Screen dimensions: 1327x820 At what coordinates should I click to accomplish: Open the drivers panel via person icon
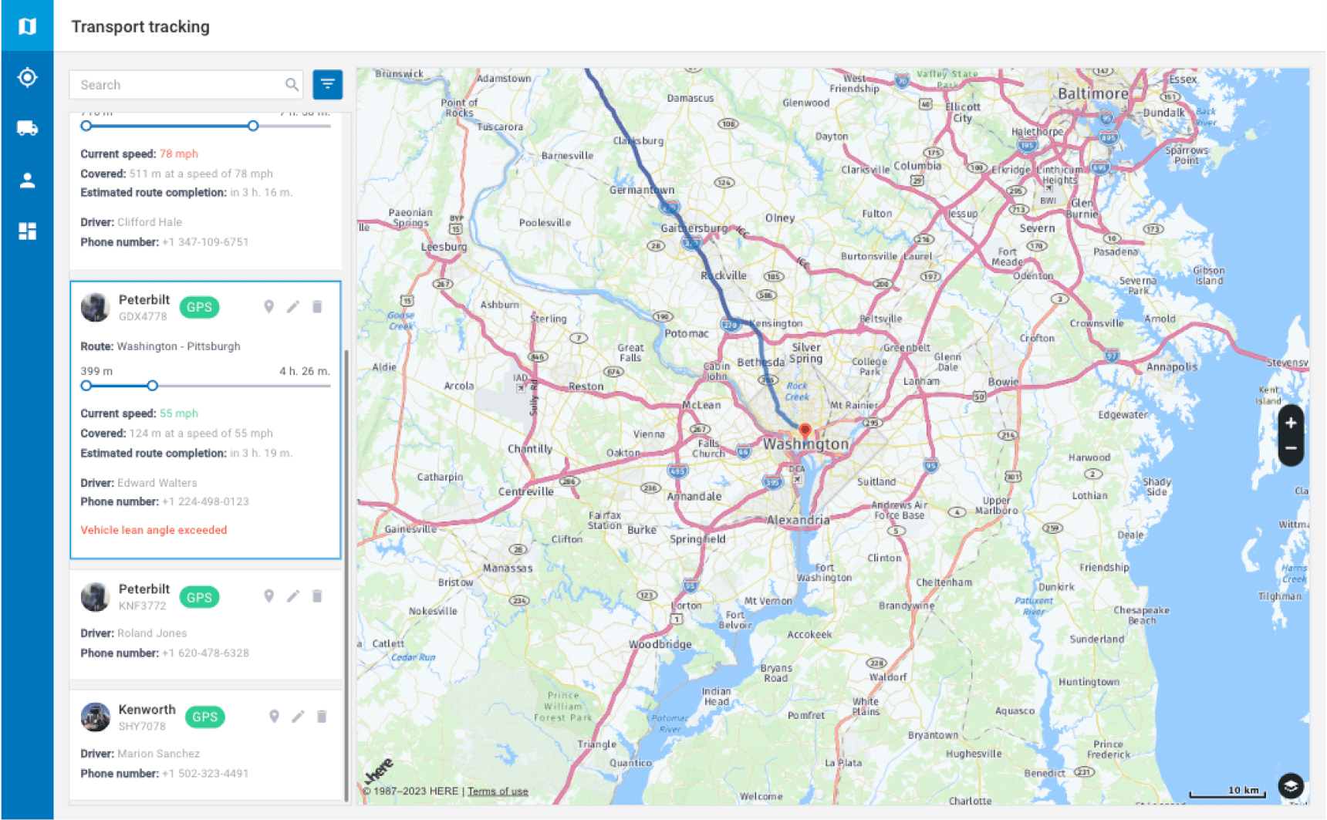(27, 180)
